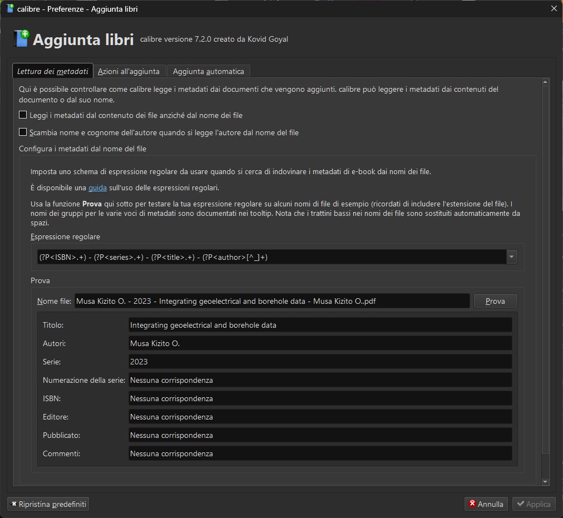Click the Serie result field showing 2023
This screenshot has width=563, height=518.
[319, 362]
